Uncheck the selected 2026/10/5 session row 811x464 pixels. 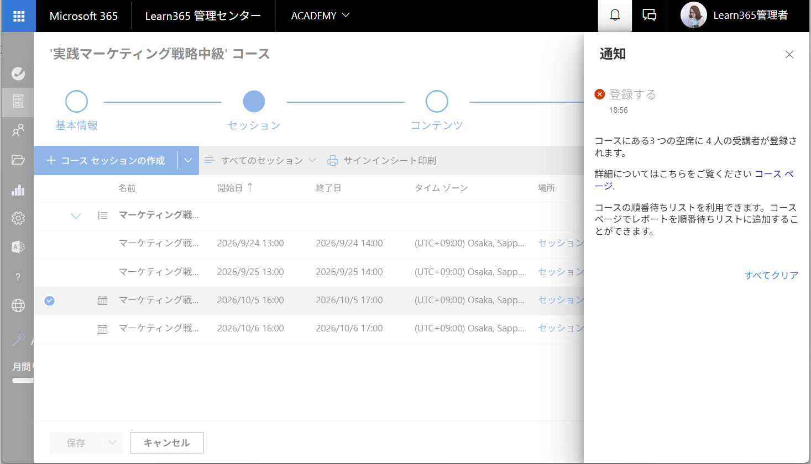tap(50, 300)
